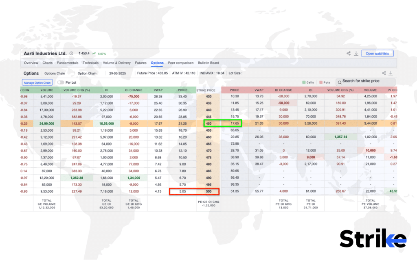Click the volume change value 1,352.38
417x260 pixels.
pos(77,178)
